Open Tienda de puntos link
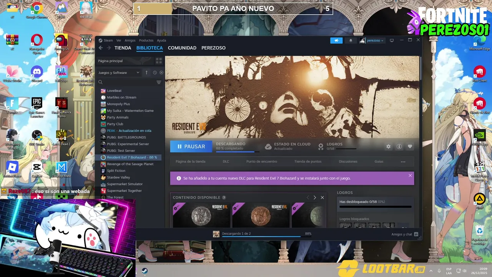The width and height of the screenshot is (492, 277). 308,162
